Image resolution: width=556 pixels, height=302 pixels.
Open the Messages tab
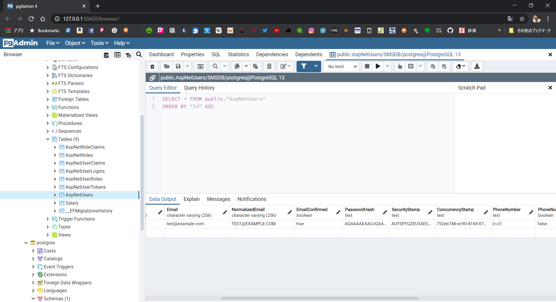(x=219, y=199)
